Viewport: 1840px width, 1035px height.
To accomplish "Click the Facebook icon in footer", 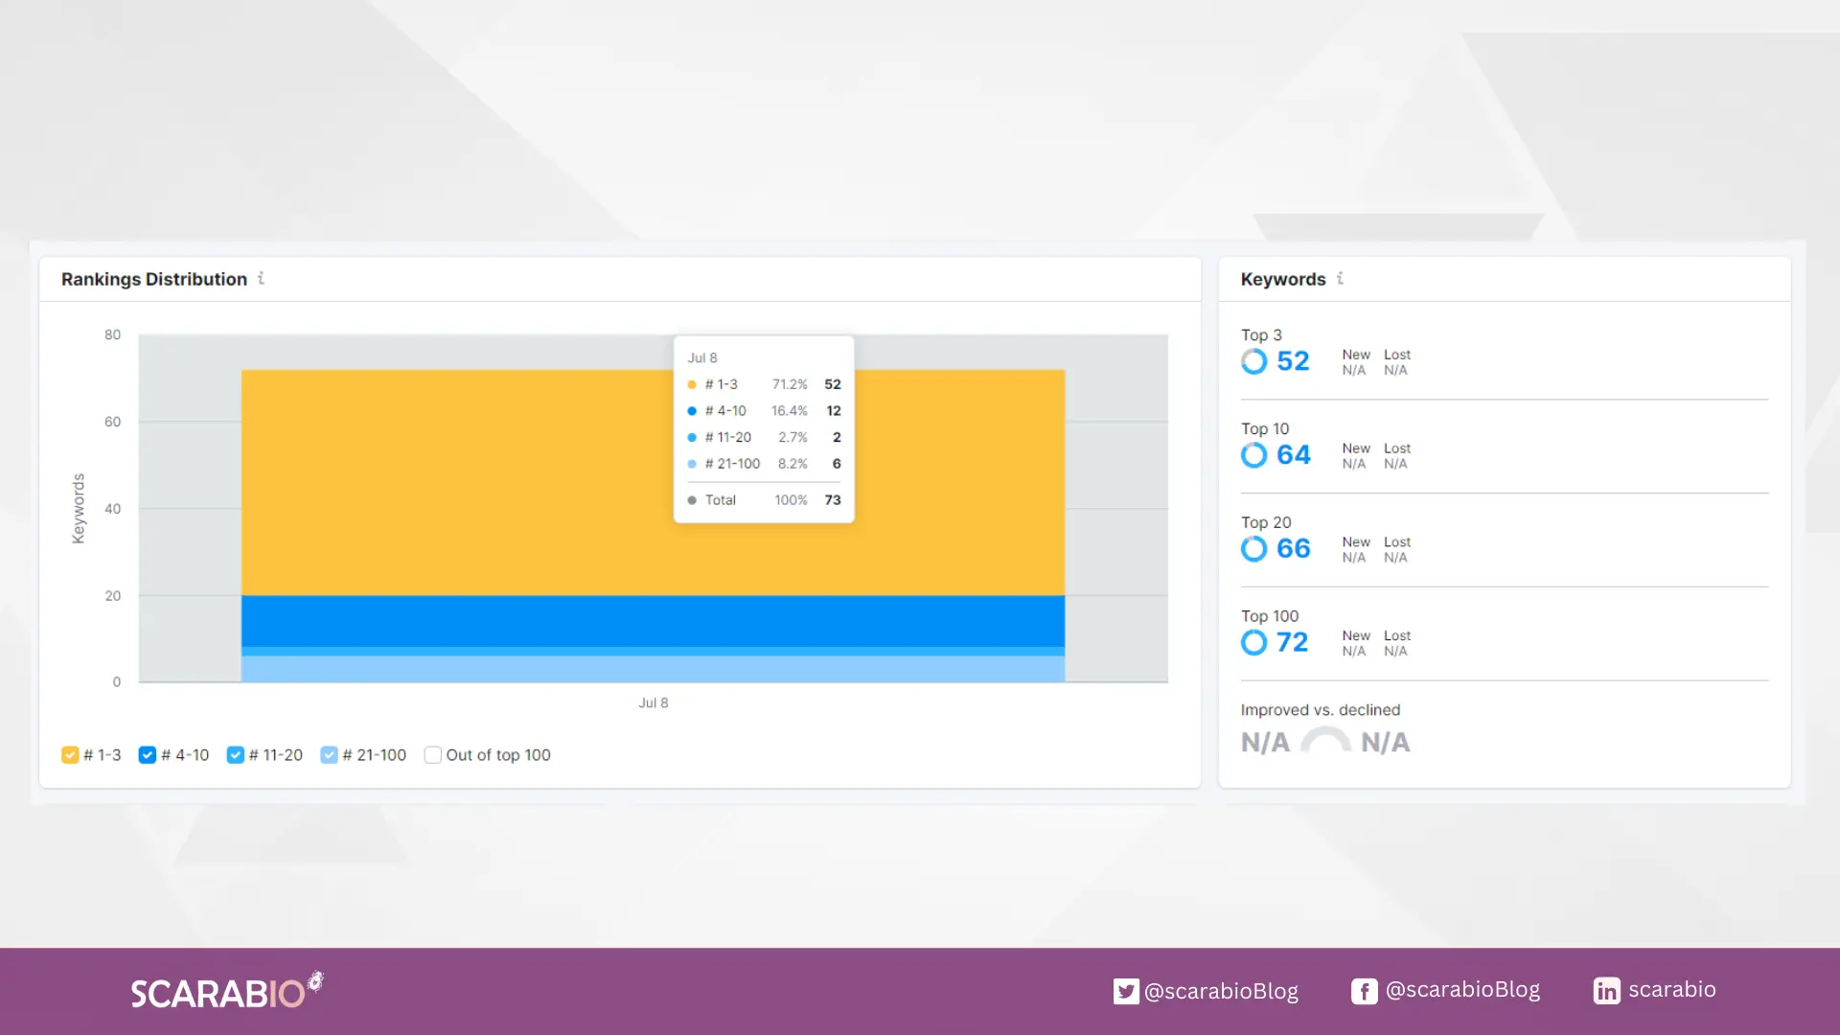I will point(1364,991).
